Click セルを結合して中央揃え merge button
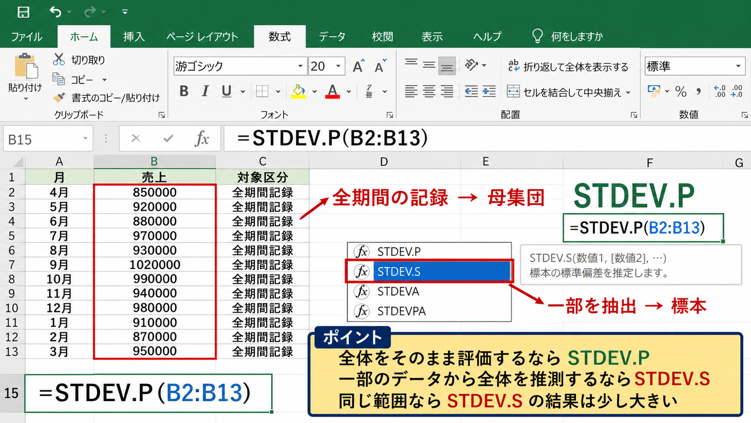Screen dimensions: 751x423 point(564,92)
